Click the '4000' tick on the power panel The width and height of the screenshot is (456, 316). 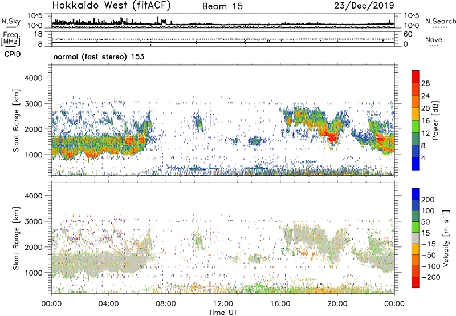point(33,78)
